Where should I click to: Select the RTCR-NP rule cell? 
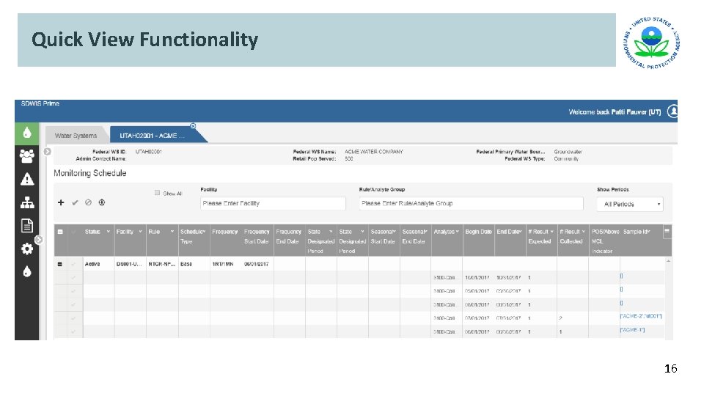[161, 264]
